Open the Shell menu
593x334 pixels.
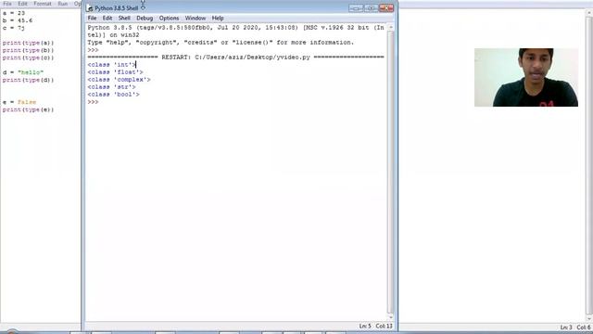(x=124, y=19)
